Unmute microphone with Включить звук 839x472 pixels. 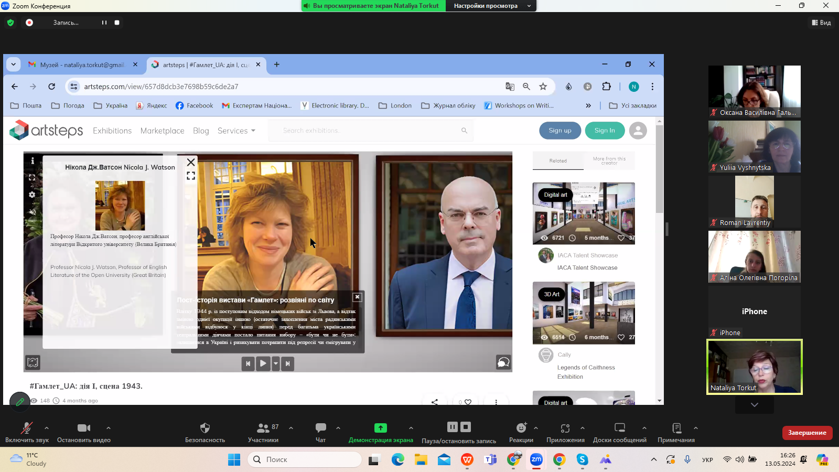26,428
